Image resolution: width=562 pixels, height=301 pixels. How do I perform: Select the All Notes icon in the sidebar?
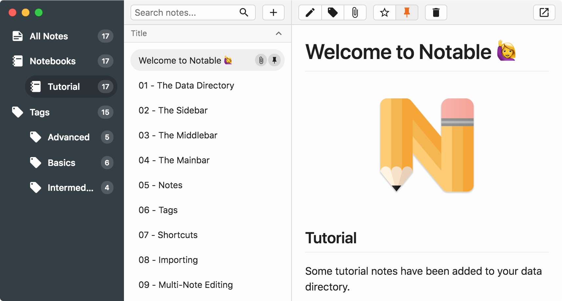click(17, 36)
